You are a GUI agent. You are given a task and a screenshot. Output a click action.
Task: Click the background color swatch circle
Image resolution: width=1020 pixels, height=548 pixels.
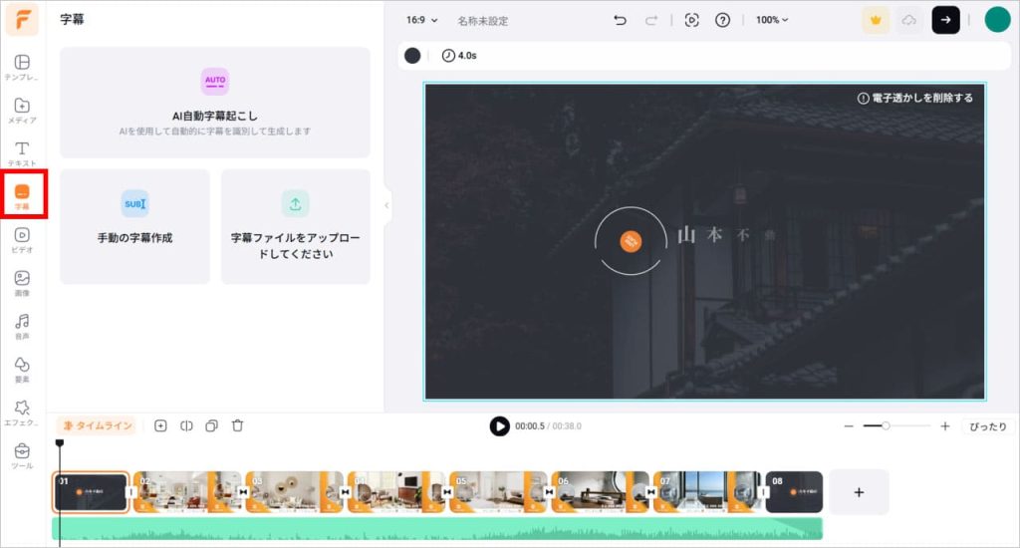click(412, 56)
